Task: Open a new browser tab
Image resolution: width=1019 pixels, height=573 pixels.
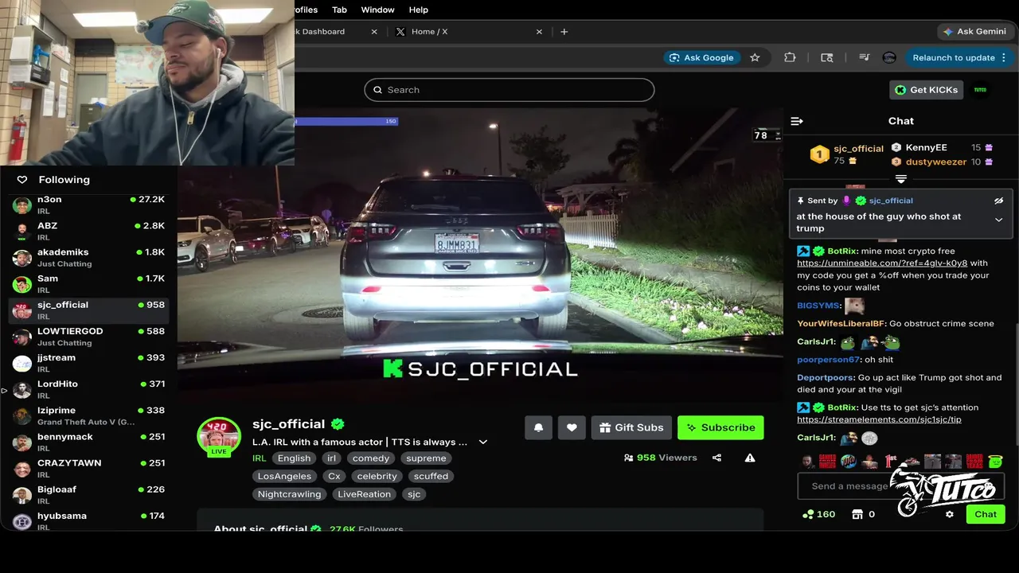Action: [564, 32]
